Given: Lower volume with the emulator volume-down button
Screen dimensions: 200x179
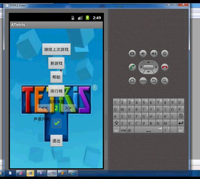Looking at the screenshot, I should [143, 53].
